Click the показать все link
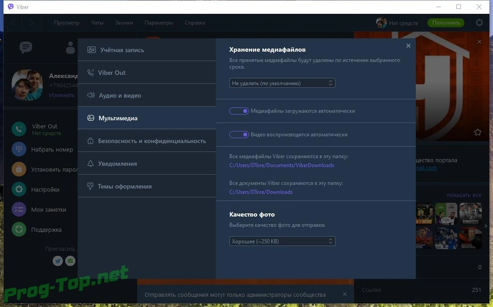The width and height of the screenshot is (493, 307). coord(464,195)
